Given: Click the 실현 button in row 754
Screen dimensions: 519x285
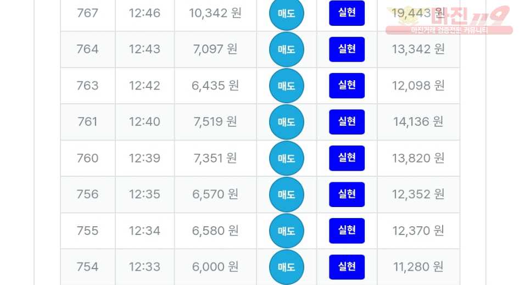Looking at the screenshot, I should [x=347, y=266].
